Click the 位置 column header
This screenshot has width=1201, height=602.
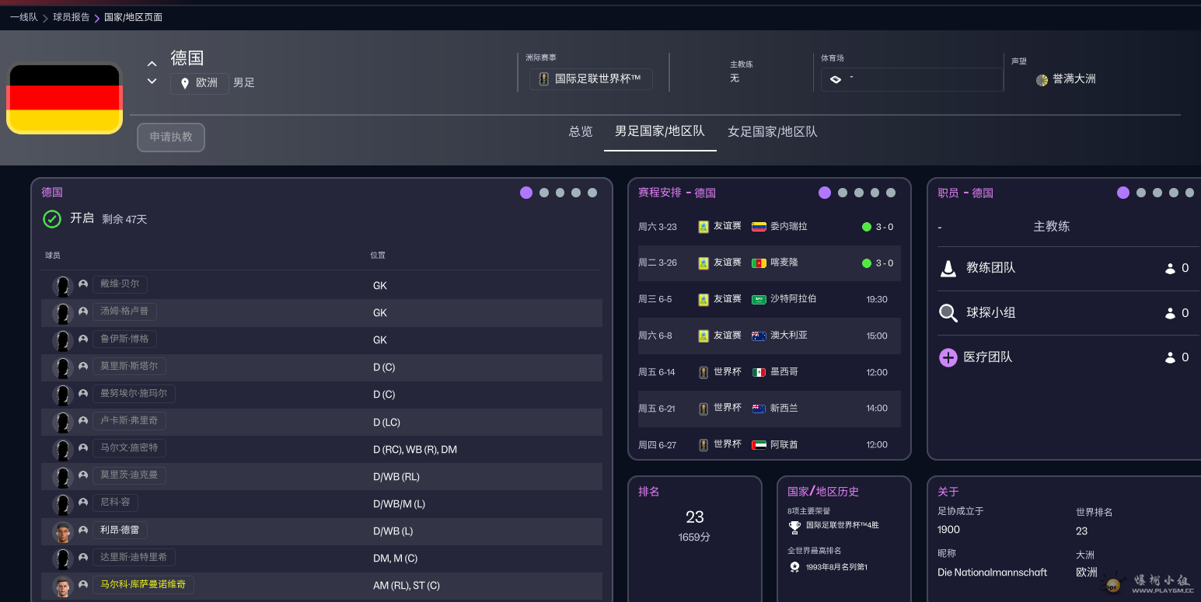click(x=378, y=256)
